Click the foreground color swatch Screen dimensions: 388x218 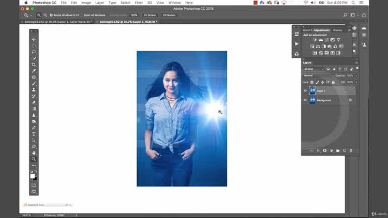click(x=33, y=176)
